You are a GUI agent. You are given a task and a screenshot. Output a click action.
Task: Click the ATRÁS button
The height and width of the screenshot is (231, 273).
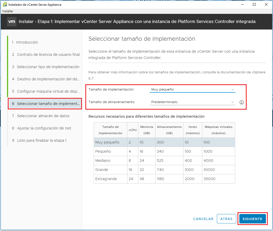pyautogui.click(x=226, y=219)
